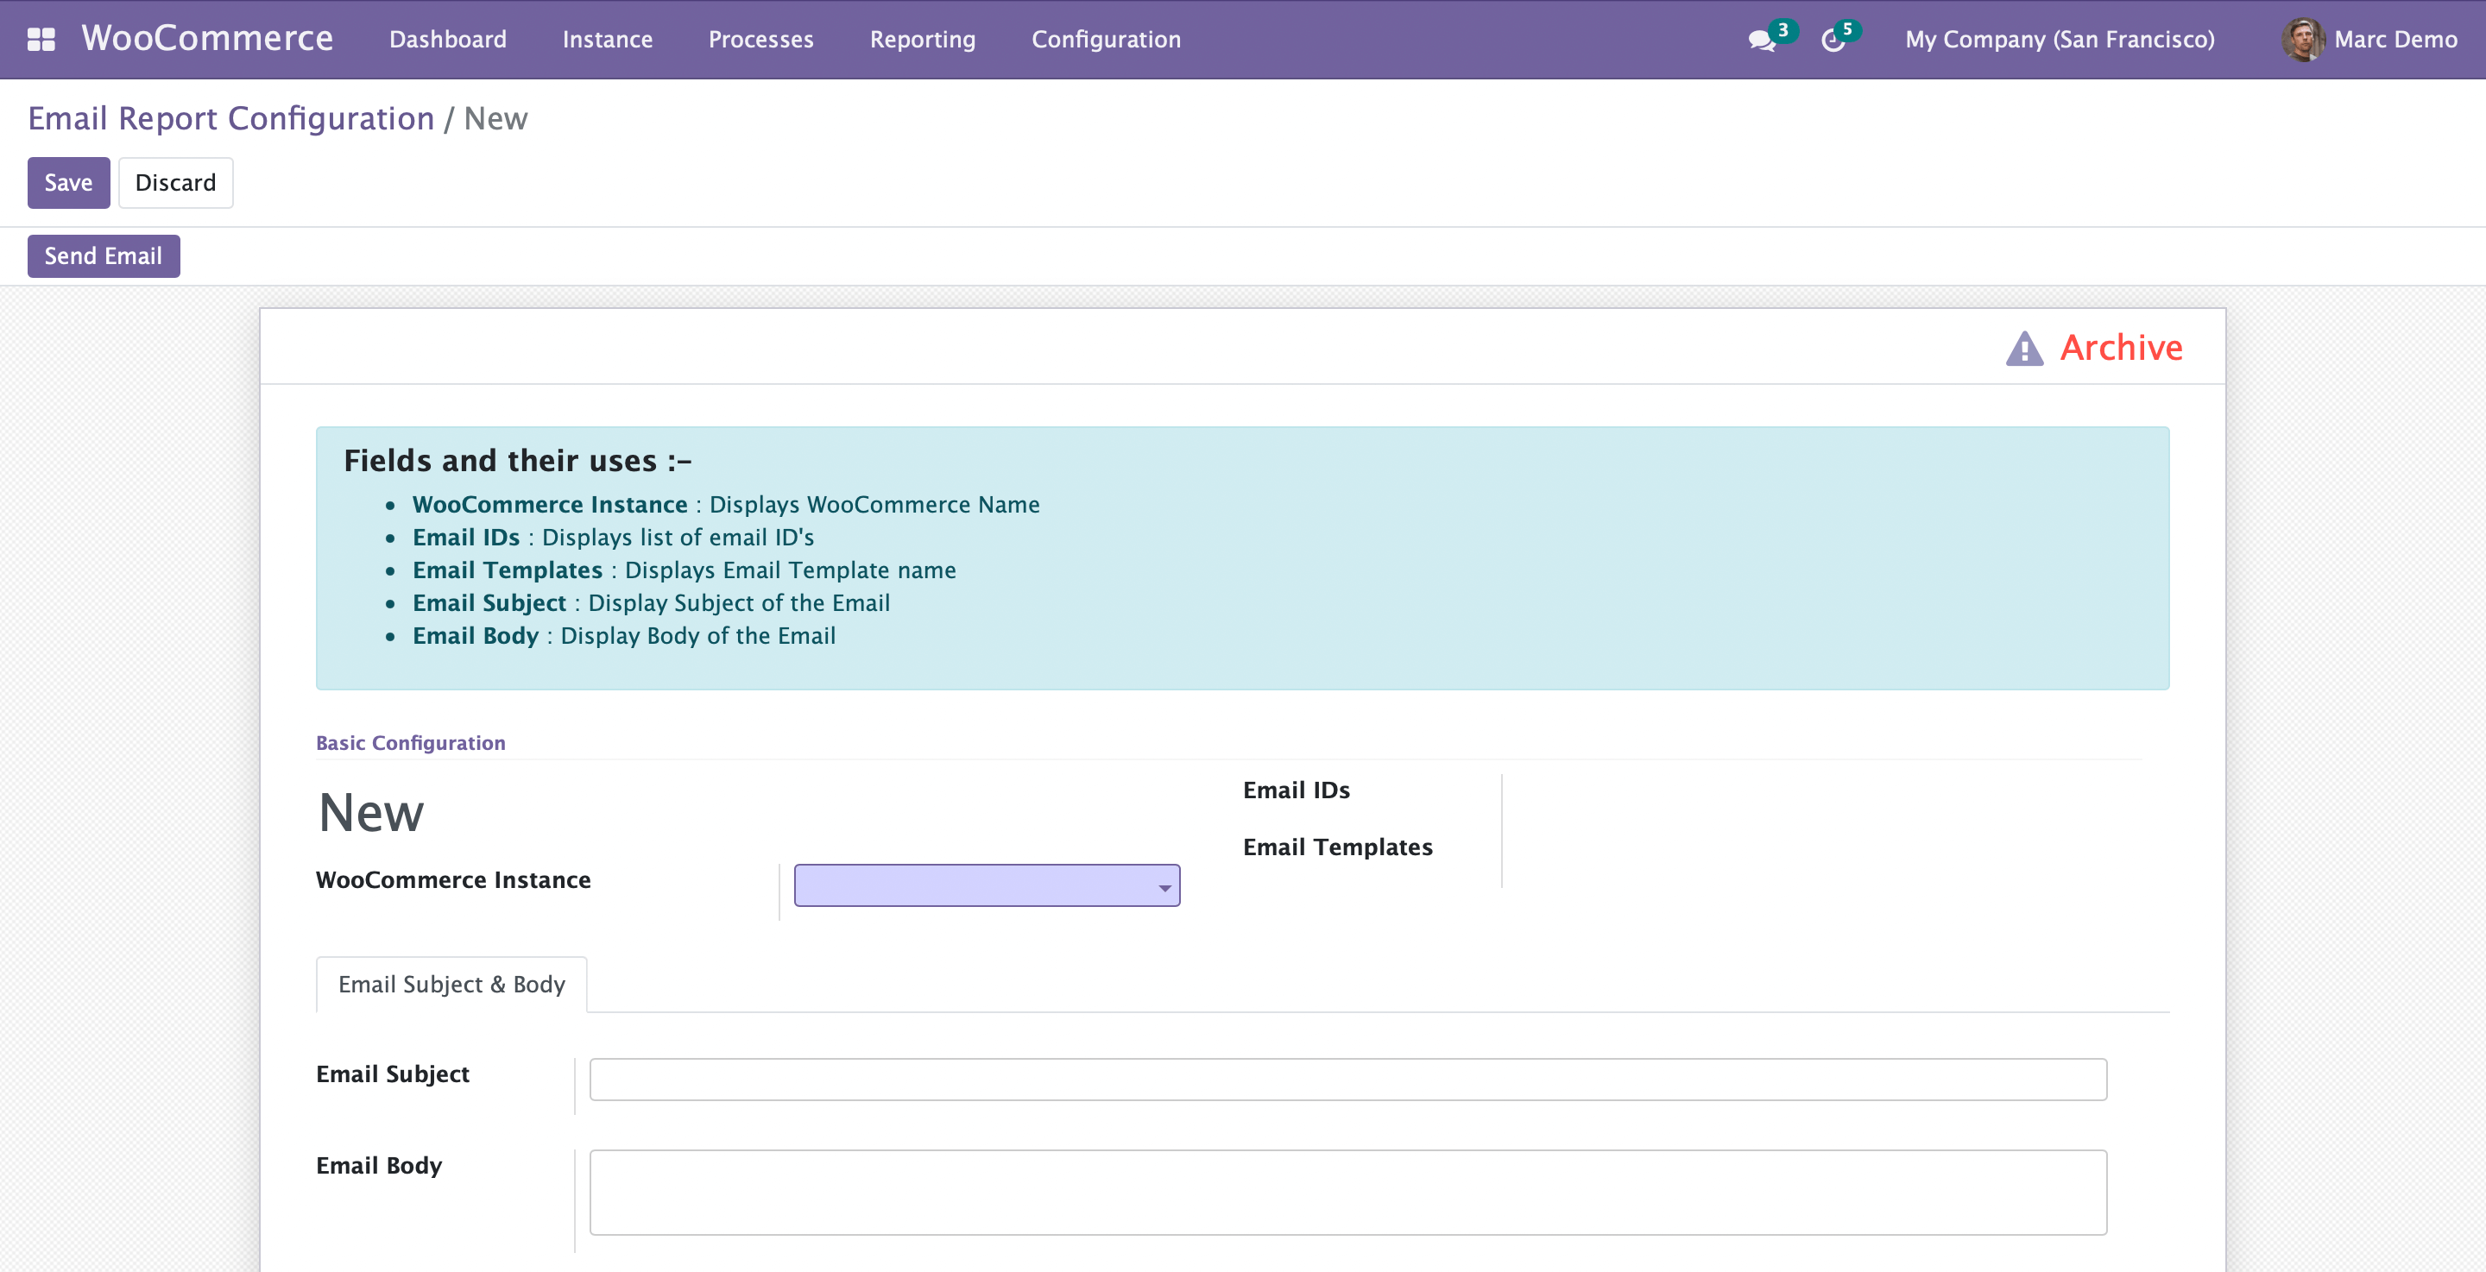
Task: Click the Email Subject input field
Action: tap(1347, 1079)
